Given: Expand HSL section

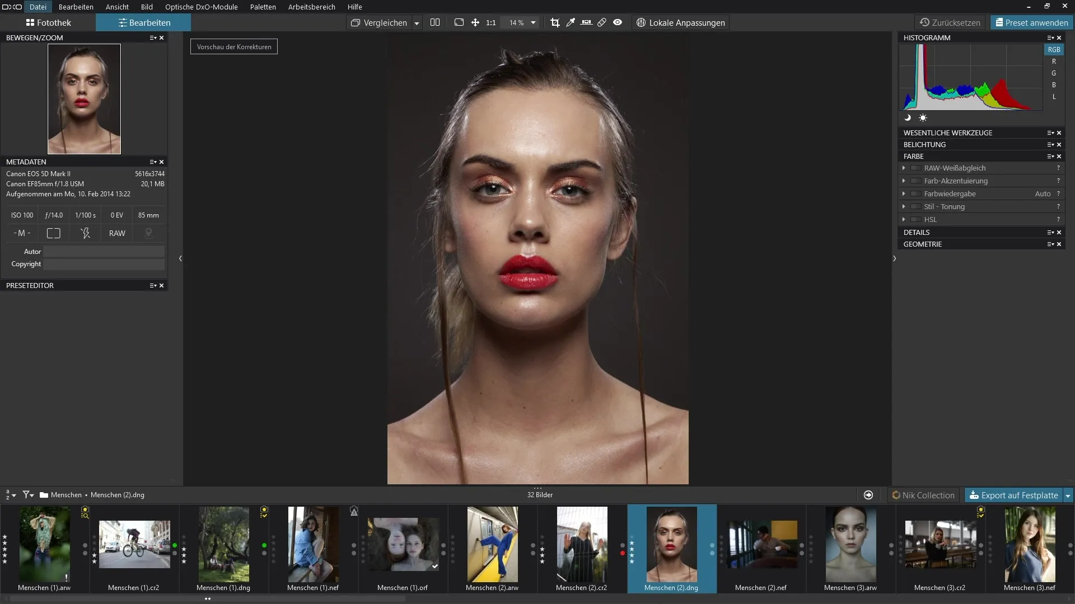Looking at the screenshot, I should coord(904,219).
